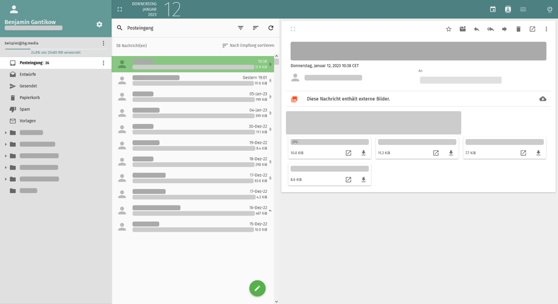Refresh the Posteingang message list
The height and width of the screenshot is (304, 558).
coord(271,28)
